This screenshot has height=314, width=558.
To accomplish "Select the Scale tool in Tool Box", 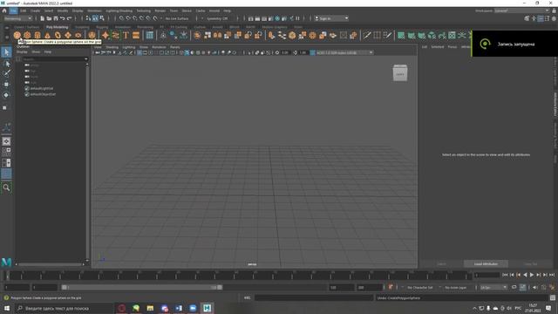I will point(5,107).
